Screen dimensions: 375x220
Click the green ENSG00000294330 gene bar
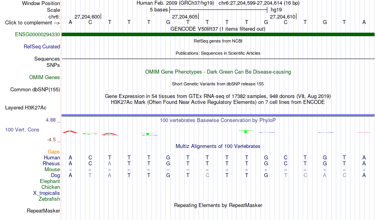pyautogui.click(x=218, y=35)
